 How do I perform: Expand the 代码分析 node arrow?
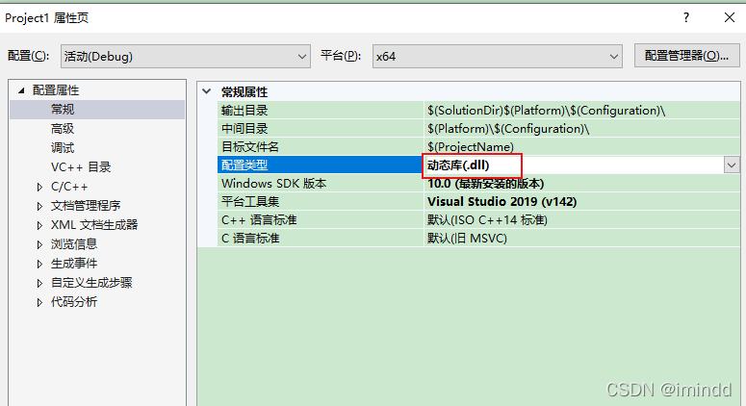click(x=40, y=302)
